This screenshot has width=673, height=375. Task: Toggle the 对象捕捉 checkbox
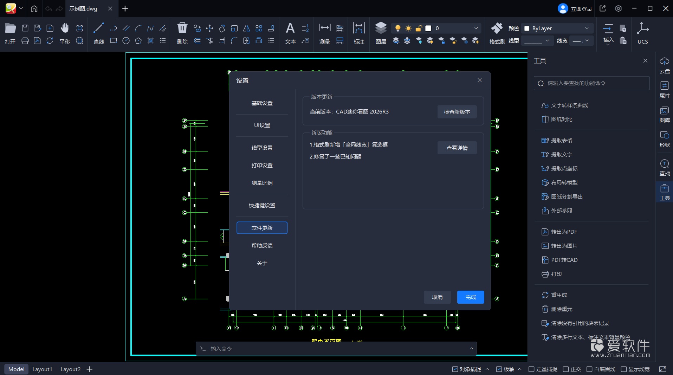coord(455,369)
